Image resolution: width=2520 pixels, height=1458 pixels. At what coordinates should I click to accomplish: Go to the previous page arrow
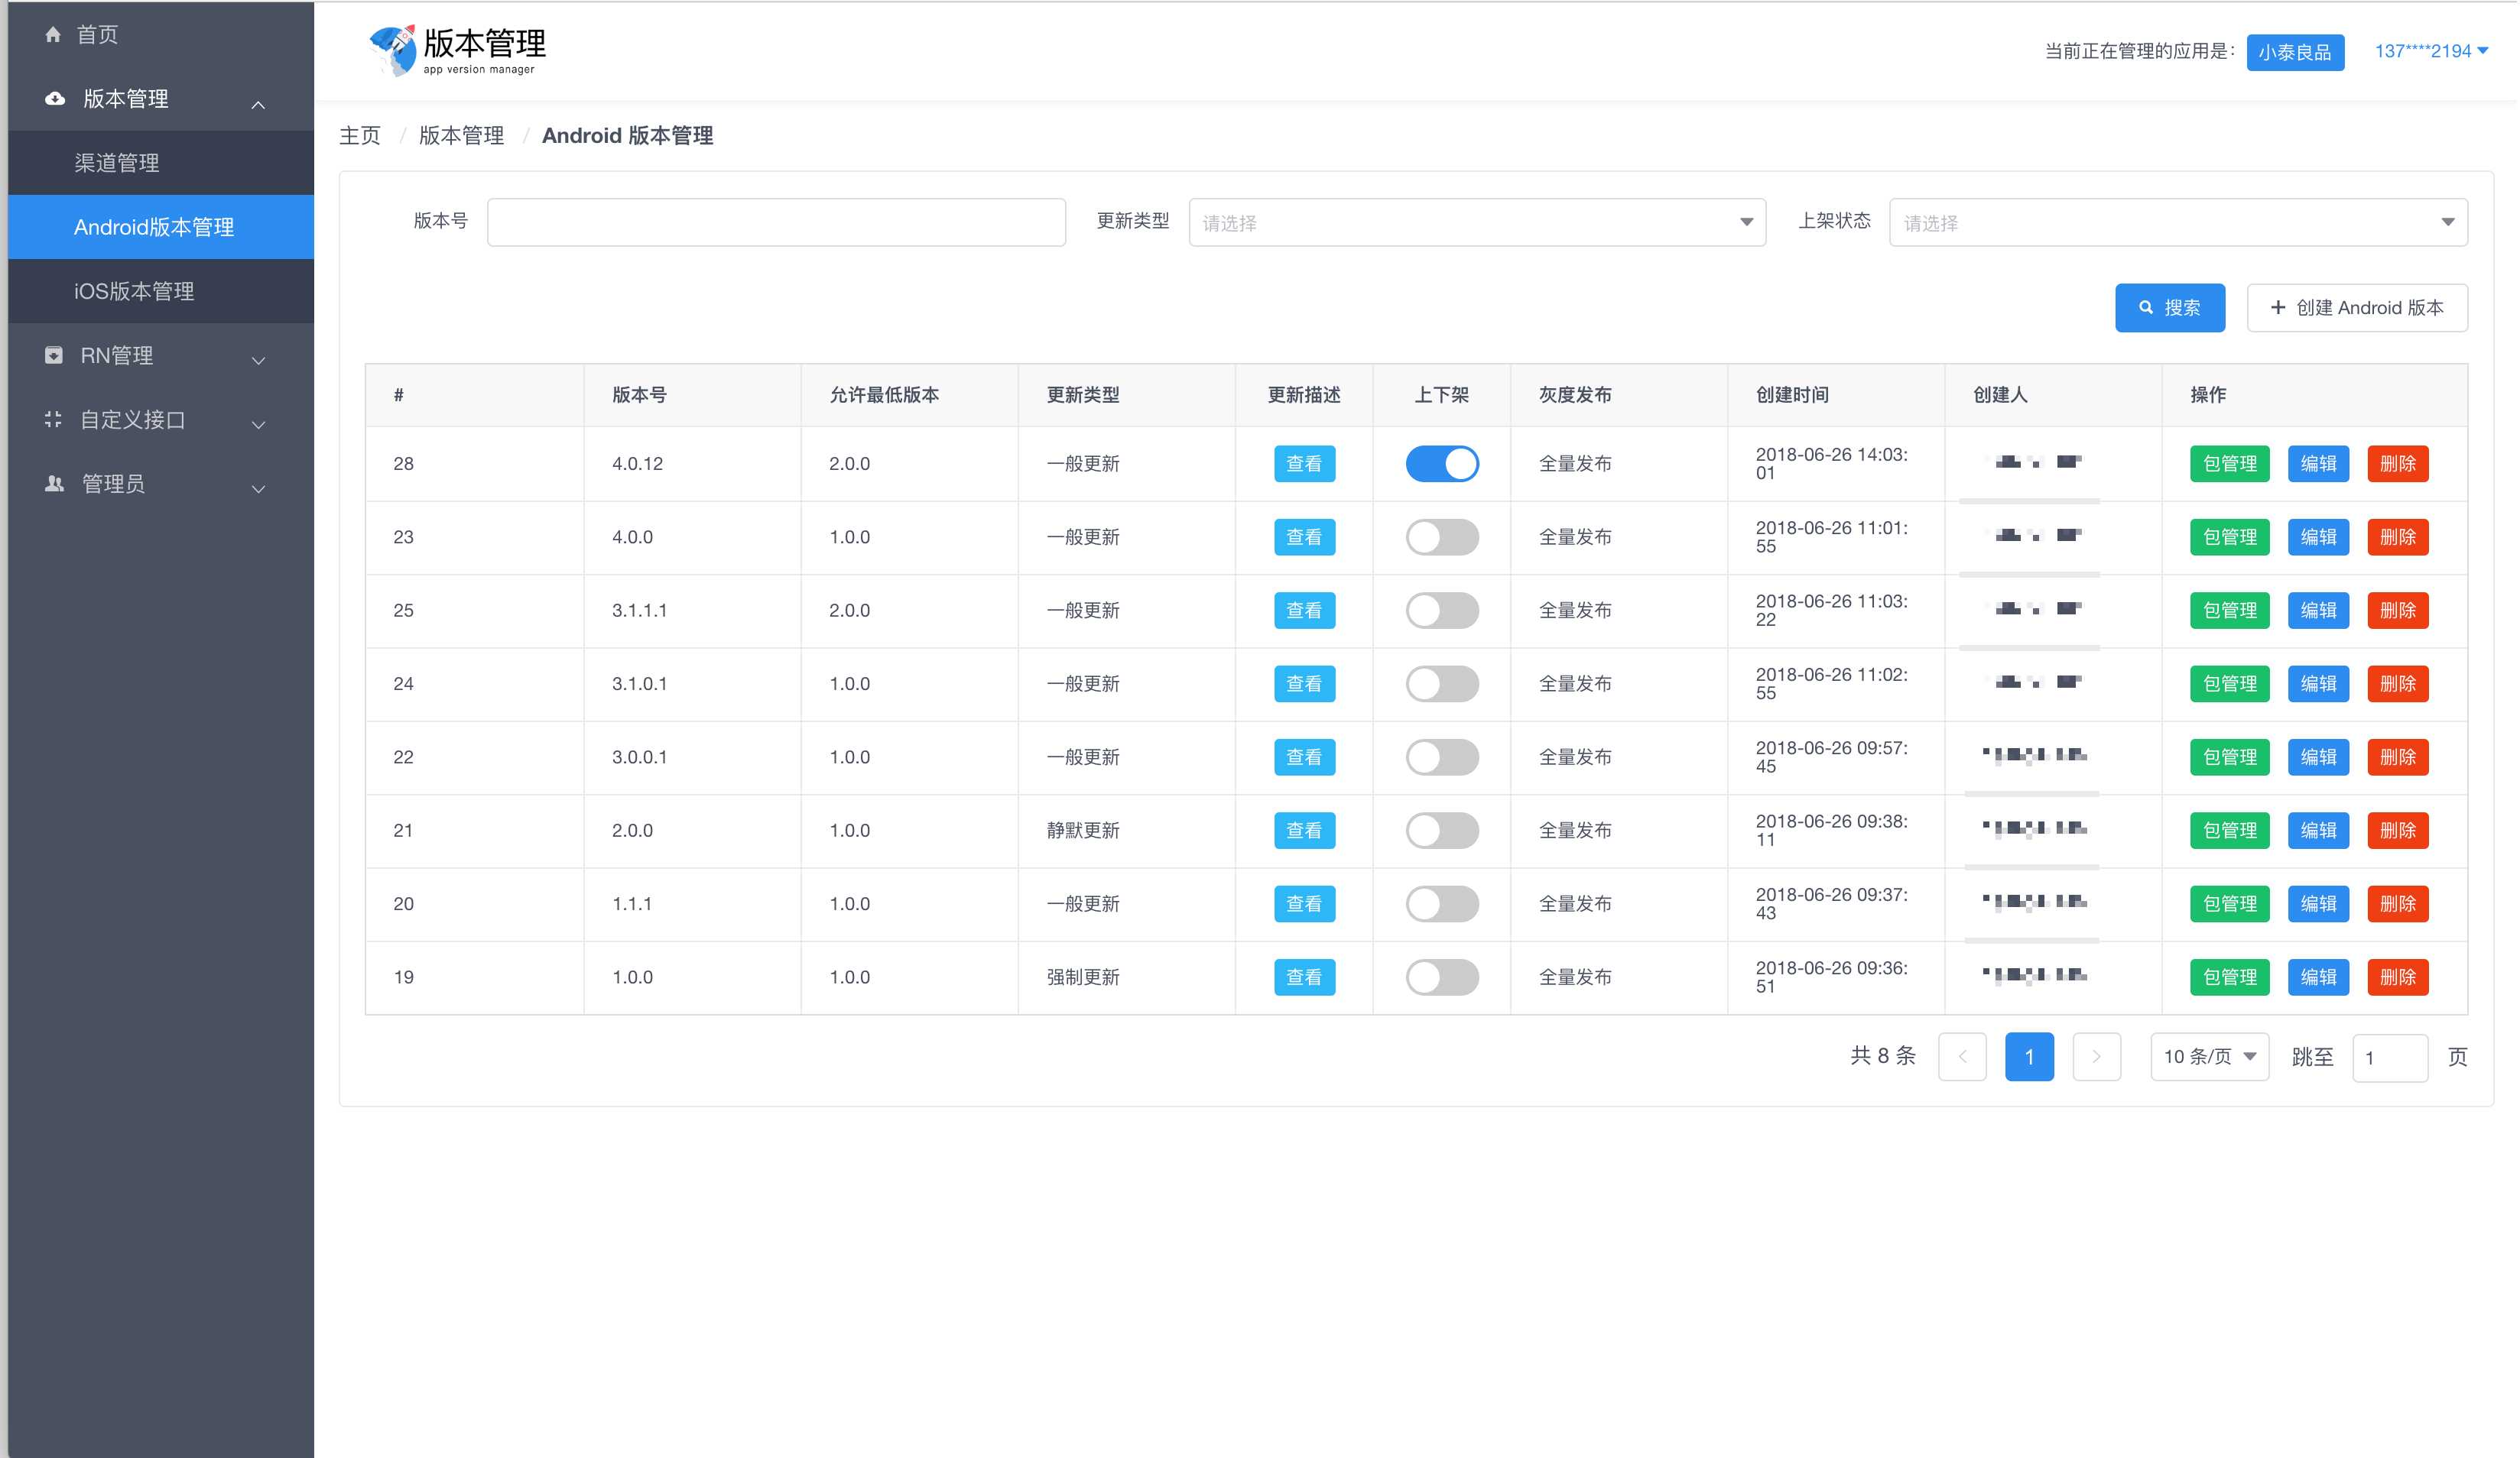(1963, 1058)
